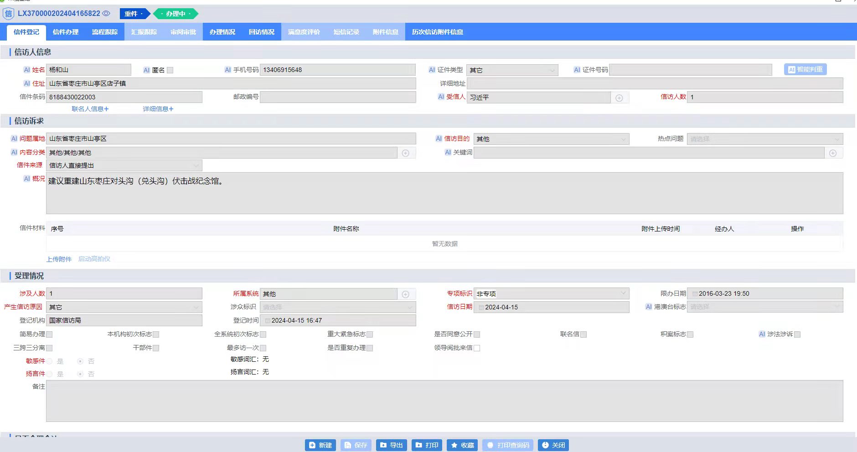
Task: Toggle the 是否同意公开 checkbox
Action: (477, 334)
